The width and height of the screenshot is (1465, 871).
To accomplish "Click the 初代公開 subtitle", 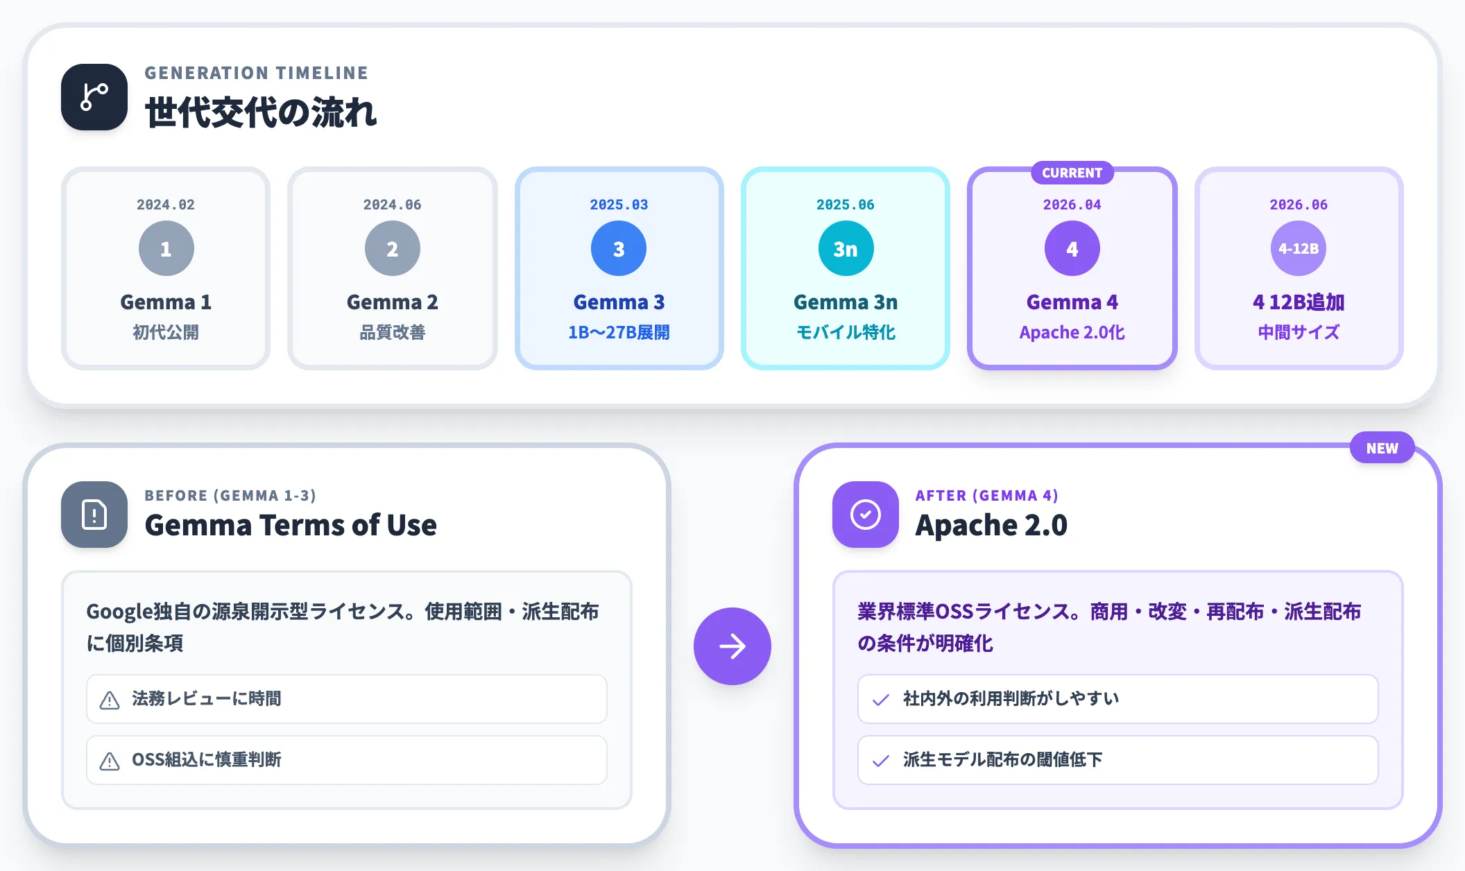I will pyautogui.click(x=166, y=333).
